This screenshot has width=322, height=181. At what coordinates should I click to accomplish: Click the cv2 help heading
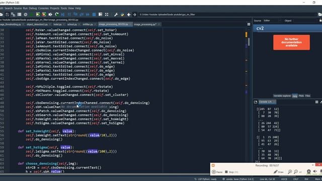tap(260, 28)
